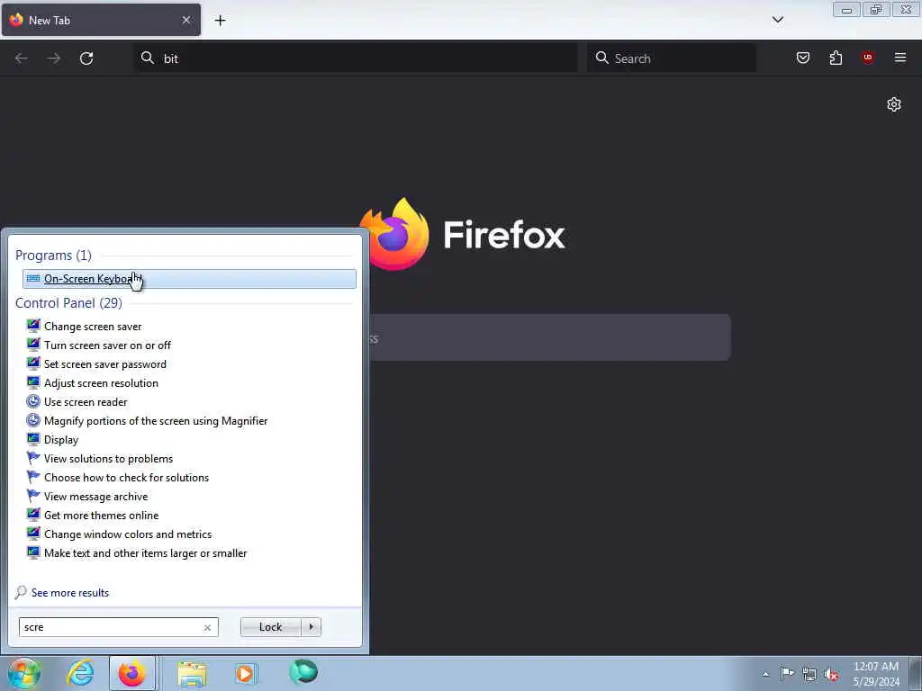Open Use screen reader

click(86, 402)
